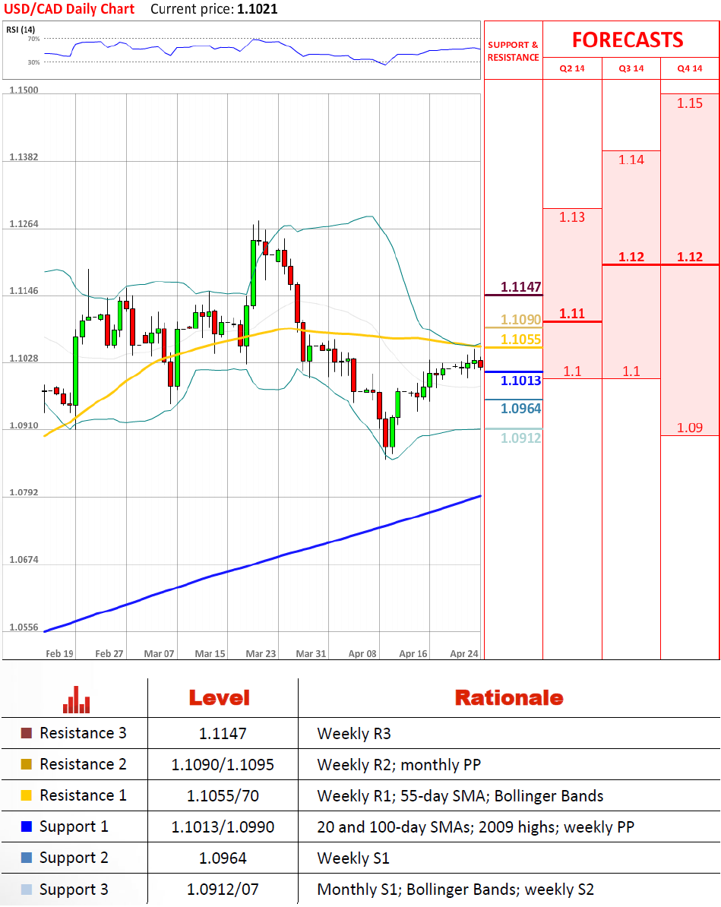Click the 'Weekly R3' rationale
Viewport: 721px width, 907px height.
click(354, 734)
